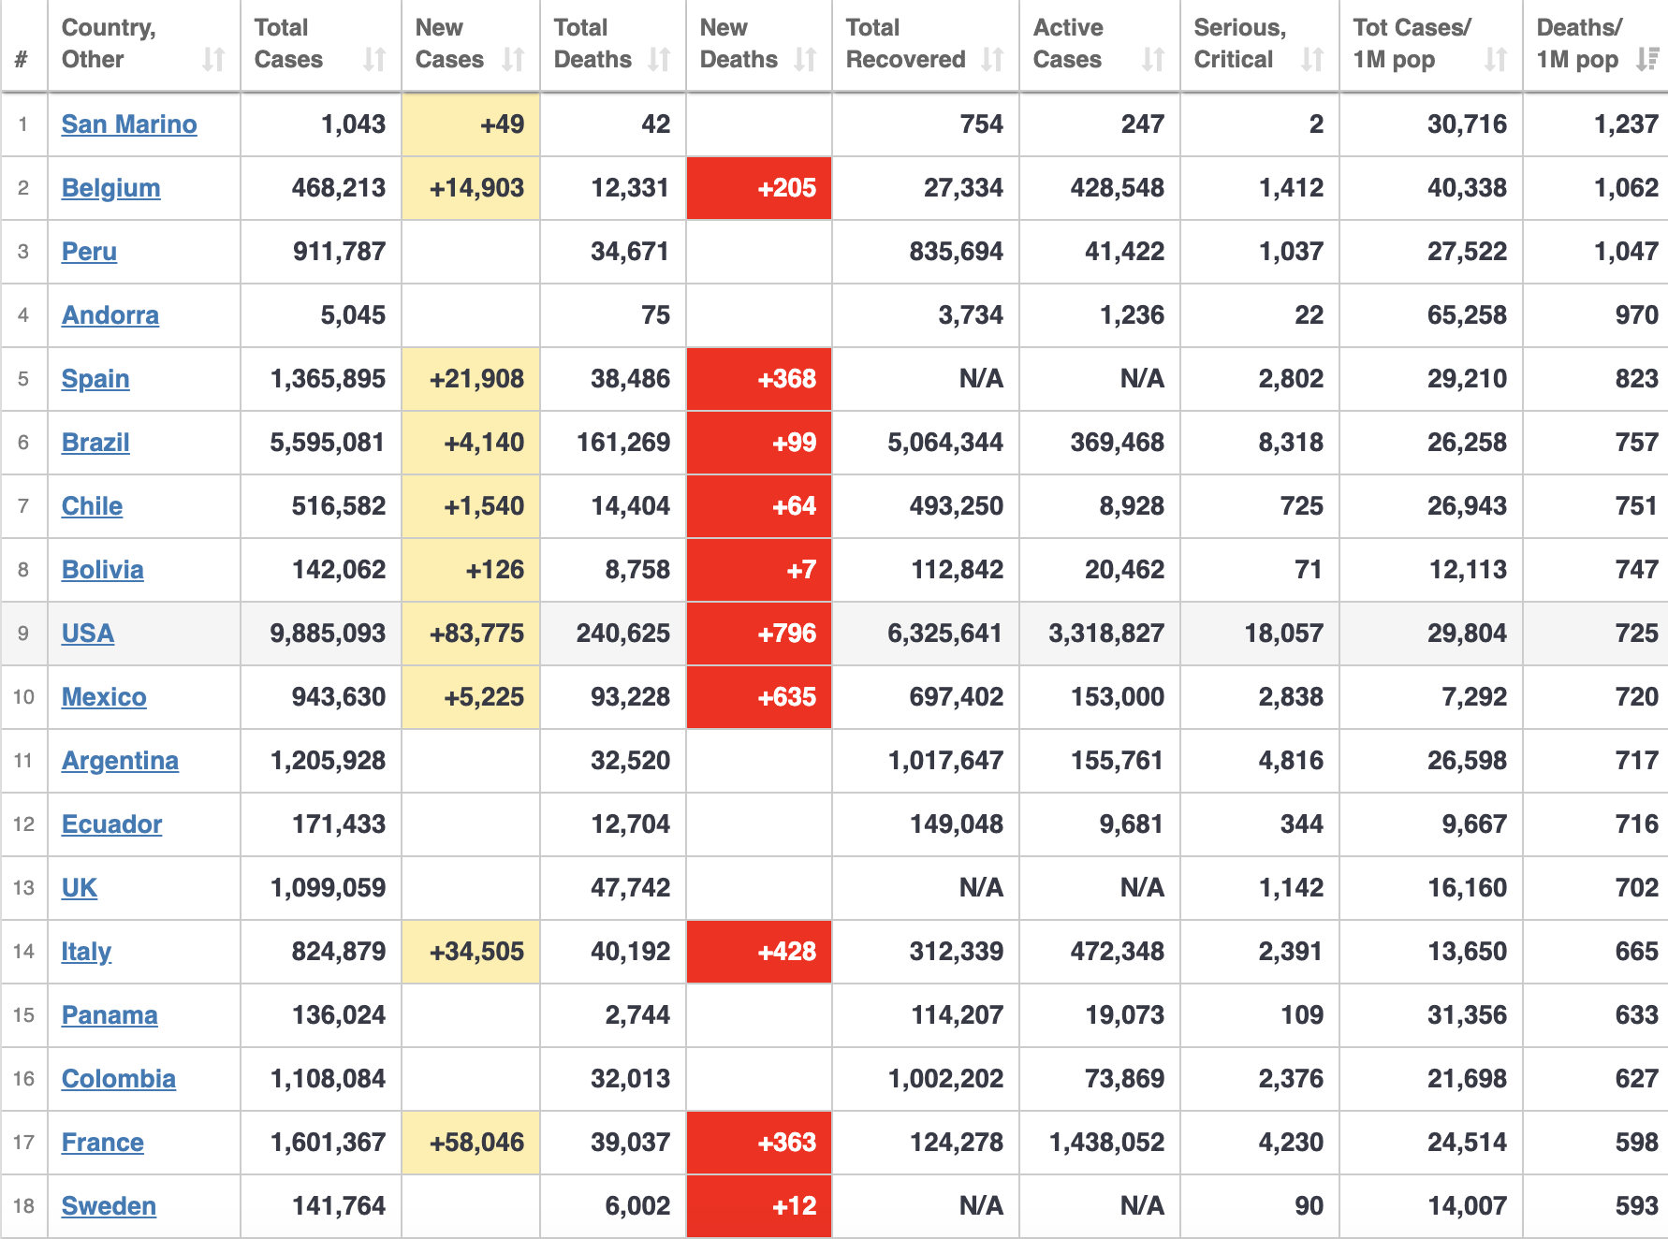Open Italy's country page link
Image resolution: width=1668 pixels, height=1239 pixels.
86,952
